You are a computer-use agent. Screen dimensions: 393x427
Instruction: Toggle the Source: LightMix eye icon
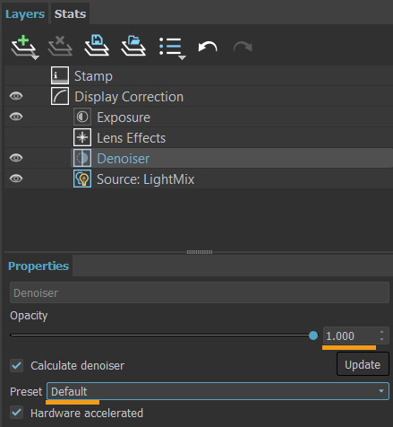[16, 179]
